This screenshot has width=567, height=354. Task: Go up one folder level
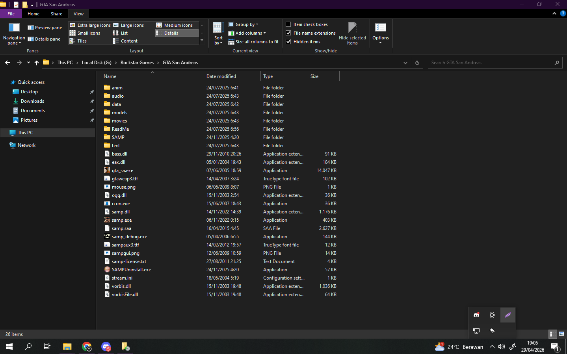37,63
